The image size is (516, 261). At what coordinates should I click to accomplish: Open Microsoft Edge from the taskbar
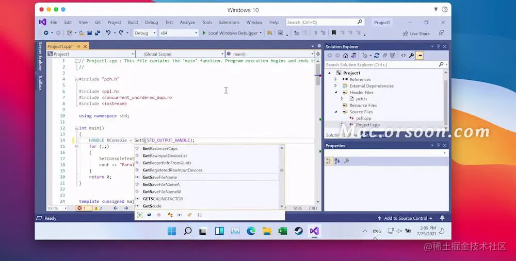pos(251,231)
